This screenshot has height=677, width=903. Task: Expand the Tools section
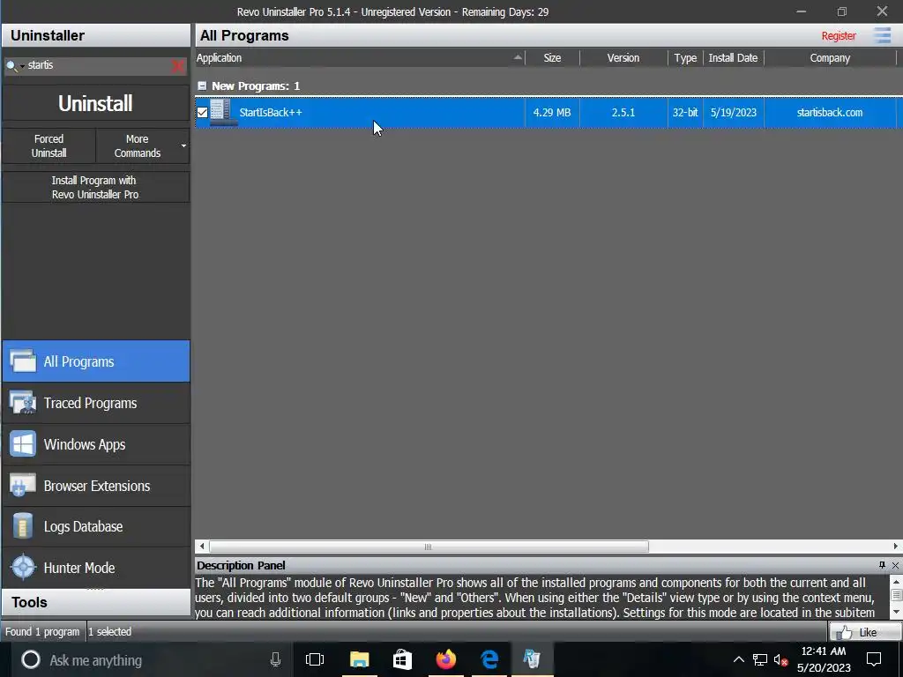point(96,602)
